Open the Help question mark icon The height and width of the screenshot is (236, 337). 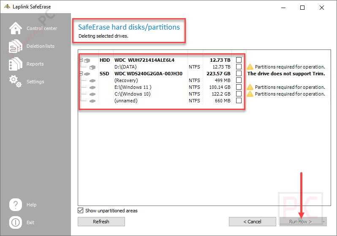(x=16, y=205)
